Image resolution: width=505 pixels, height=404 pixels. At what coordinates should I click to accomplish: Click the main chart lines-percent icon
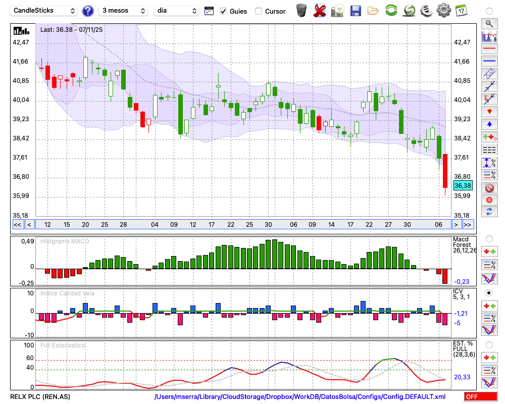(x=489, y=175)
